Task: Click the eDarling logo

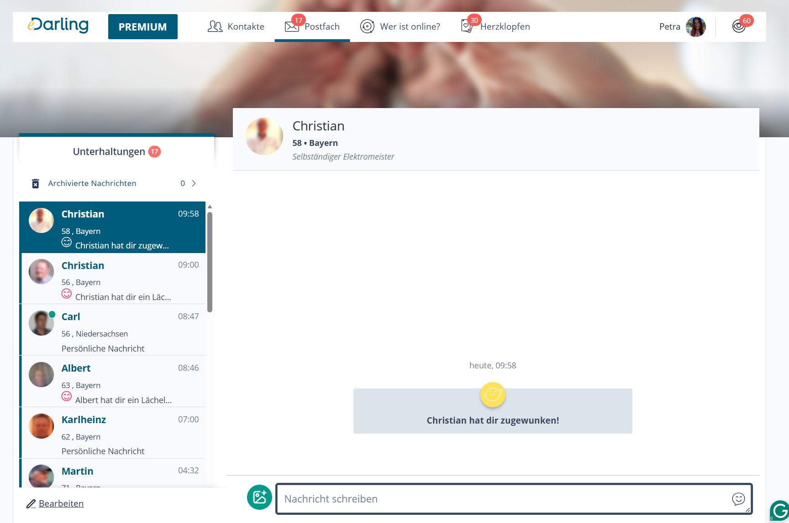Action: pyautogui.click(x=58, y=25)
